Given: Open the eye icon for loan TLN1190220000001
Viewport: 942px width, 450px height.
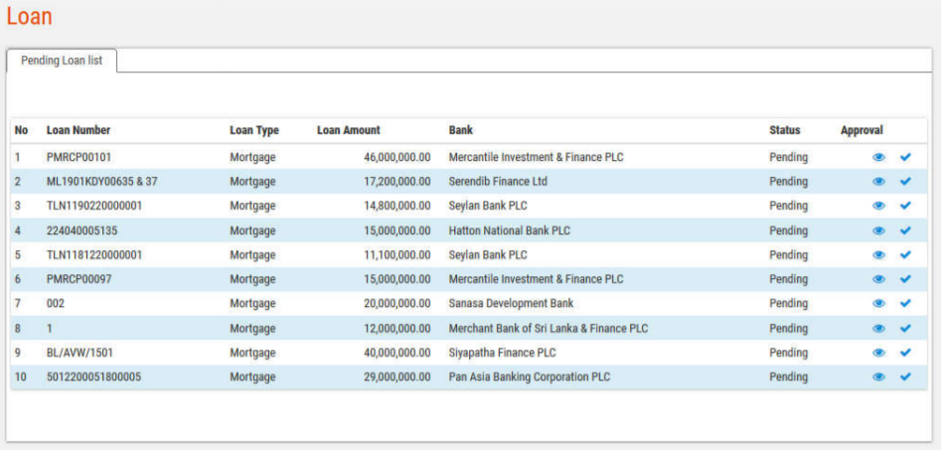Looking at the screenshot, I should pos(878,206).
